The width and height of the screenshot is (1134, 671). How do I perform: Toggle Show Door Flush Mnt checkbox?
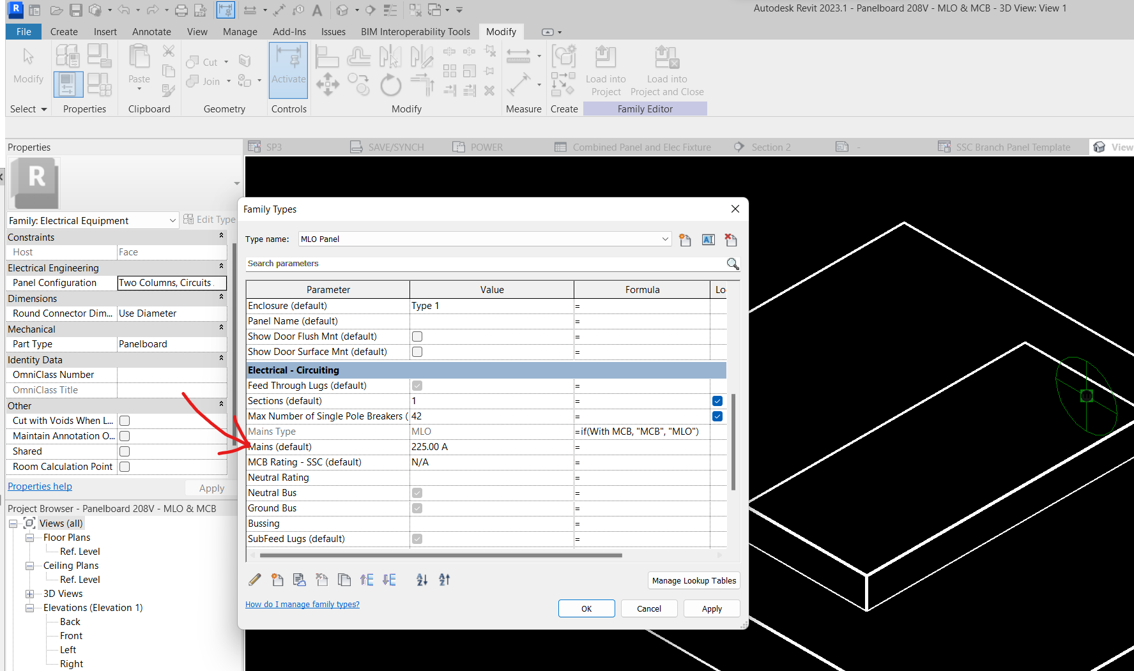[x=417, y=336]
